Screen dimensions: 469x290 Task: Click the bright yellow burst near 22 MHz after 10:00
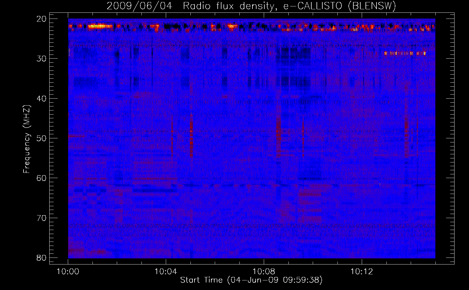pyautogui.click(x=100, y=26)
